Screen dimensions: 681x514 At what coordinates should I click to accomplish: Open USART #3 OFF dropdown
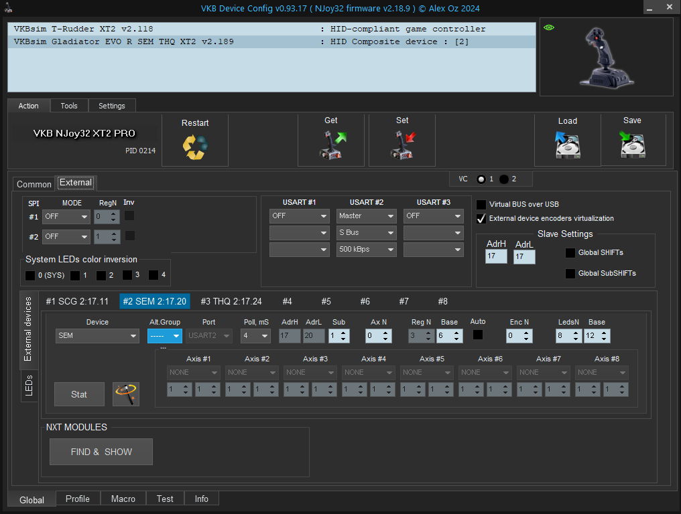pos(434,216)
